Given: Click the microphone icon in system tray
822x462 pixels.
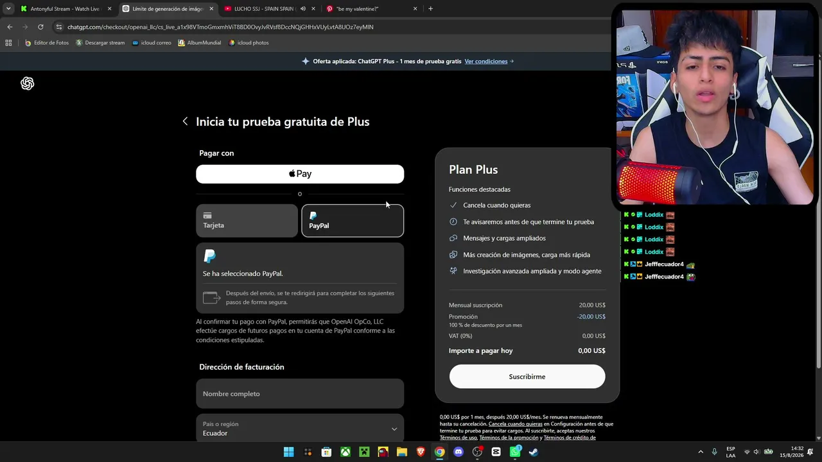Looking at the screenshot, I should [x=714, y=452].
